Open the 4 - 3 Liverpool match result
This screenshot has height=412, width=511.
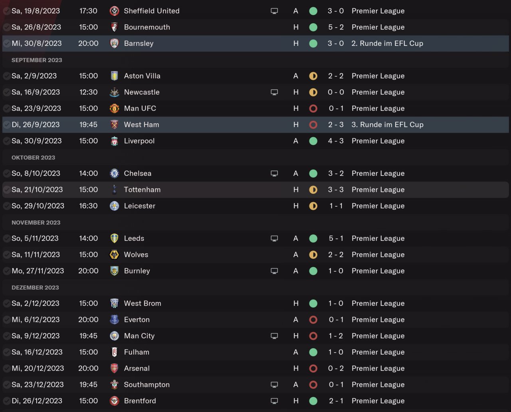point(336,141)
